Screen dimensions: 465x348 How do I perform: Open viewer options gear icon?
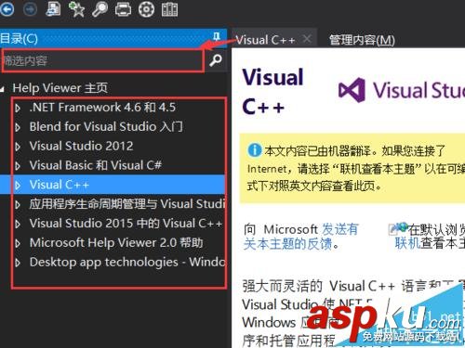pyautogui.click(x=146, y=9)
